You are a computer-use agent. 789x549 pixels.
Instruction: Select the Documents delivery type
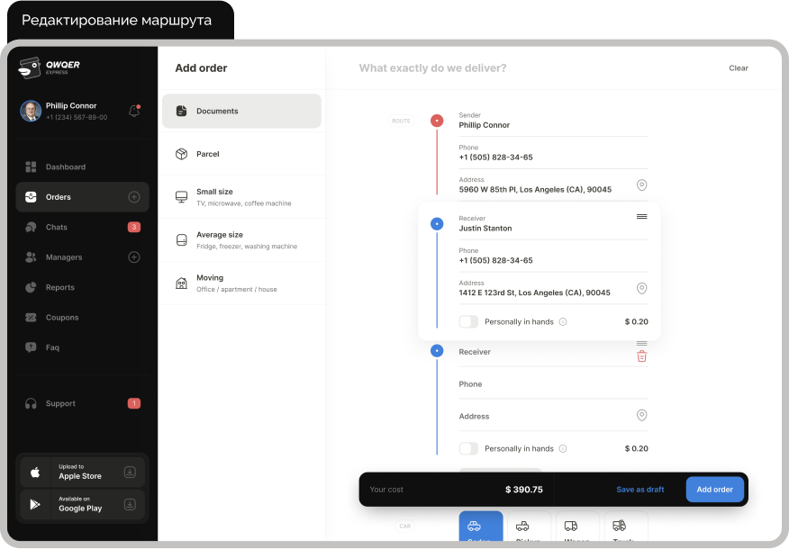click(x=241, y=112)
